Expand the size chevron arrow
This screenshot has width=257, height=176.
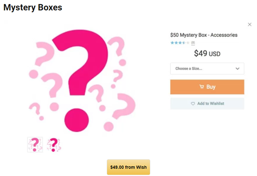click(238, 68)
